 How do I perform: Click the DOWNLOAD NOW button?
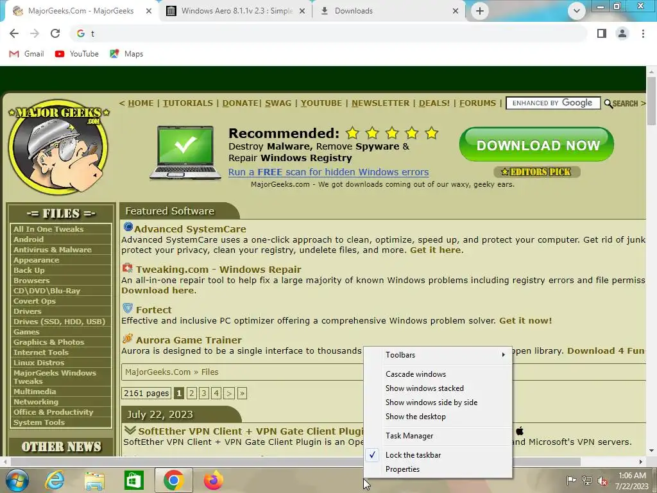(537, 144)
